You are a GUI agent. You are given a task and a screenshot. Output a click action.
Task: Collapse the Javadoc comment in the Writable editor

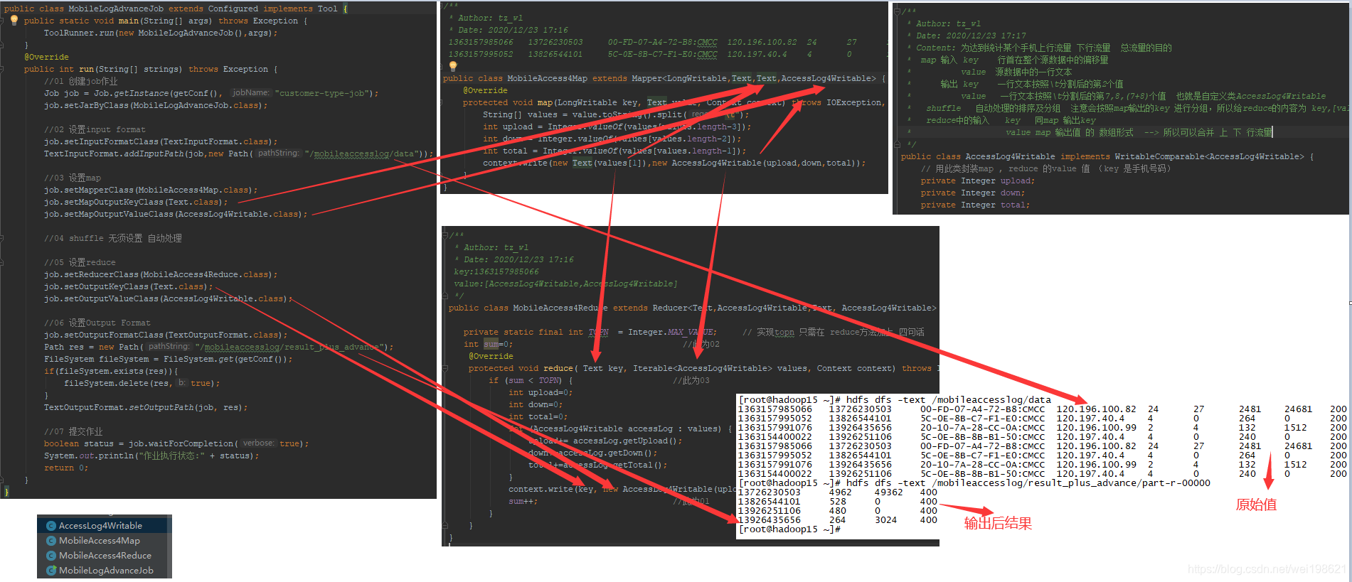(898, 11)
